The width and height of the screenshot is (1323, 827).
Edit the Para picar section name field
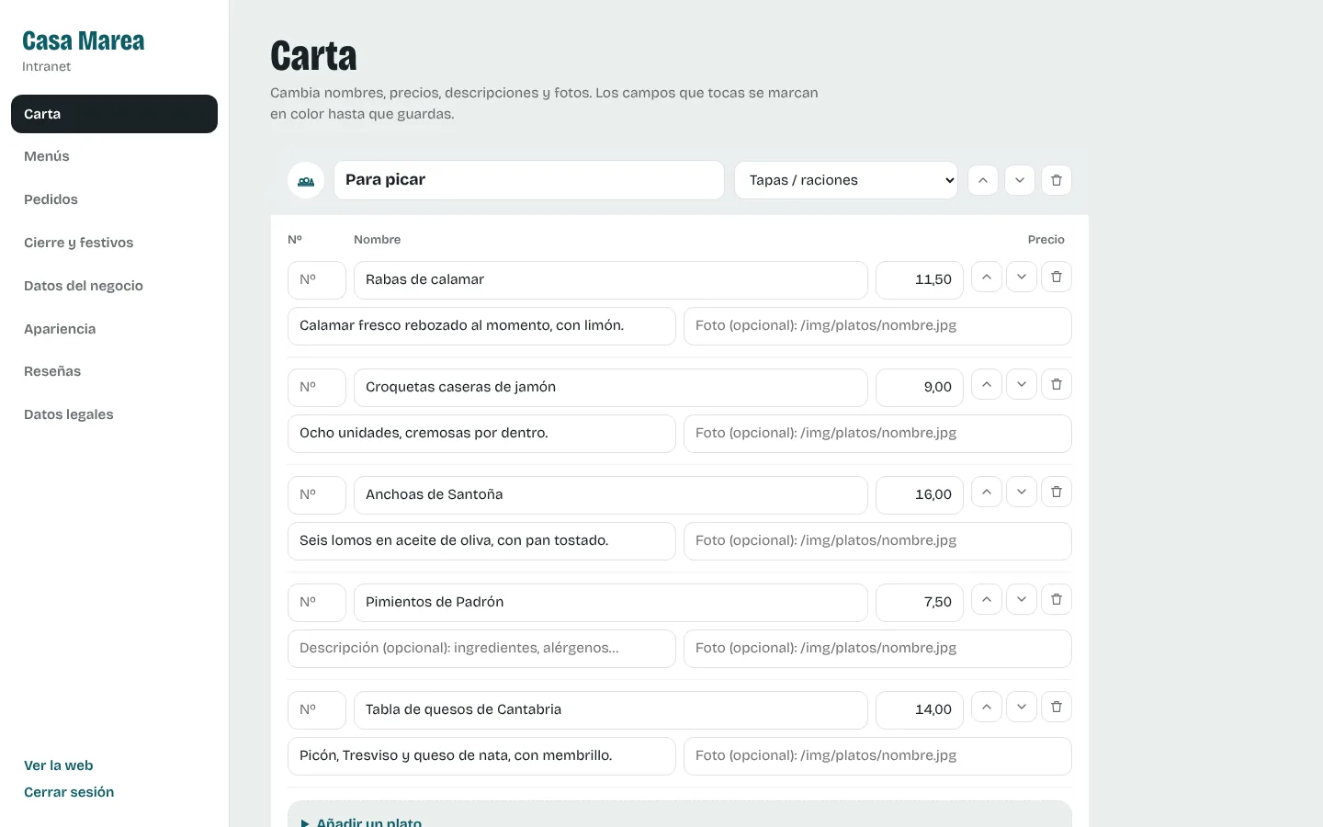[529, 180]
